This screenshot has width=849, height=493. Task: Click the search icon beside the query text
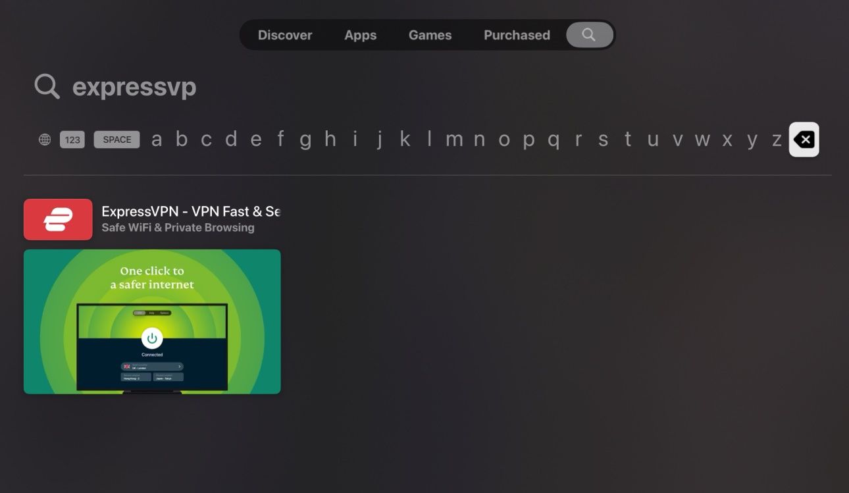45,86
